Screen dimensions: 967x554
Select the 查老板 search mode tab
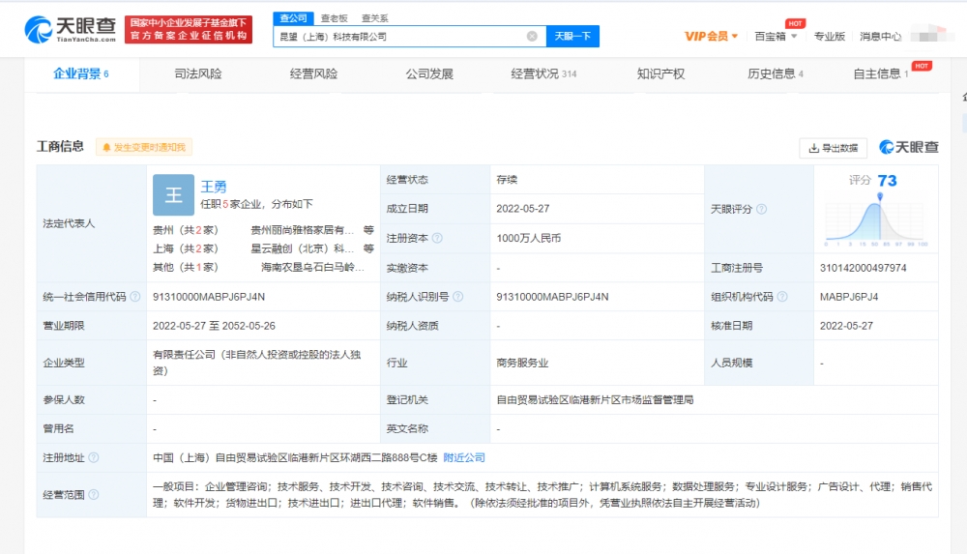[334, 18]
